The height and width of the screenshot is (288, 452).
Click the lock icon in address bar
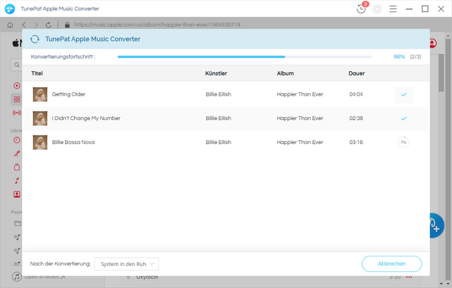[x=67, y=25]
